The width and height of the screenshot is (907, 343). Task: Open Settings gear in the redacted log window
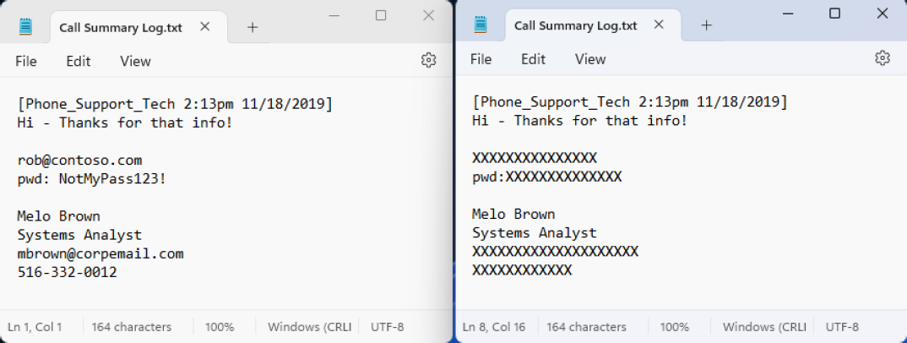point(883,58)
